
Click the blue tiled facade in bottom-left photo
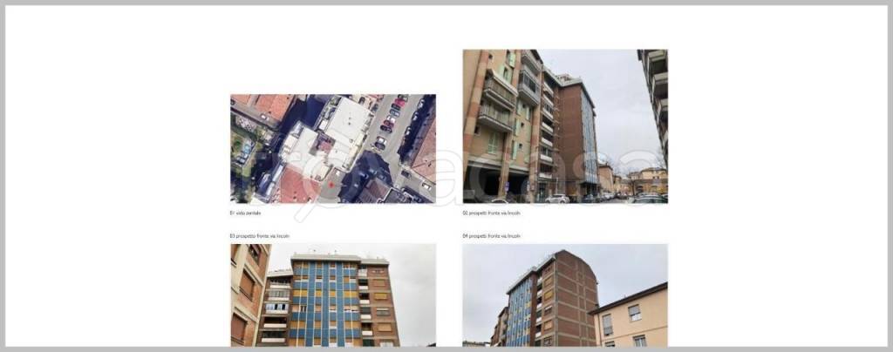(x=325, y=301)
